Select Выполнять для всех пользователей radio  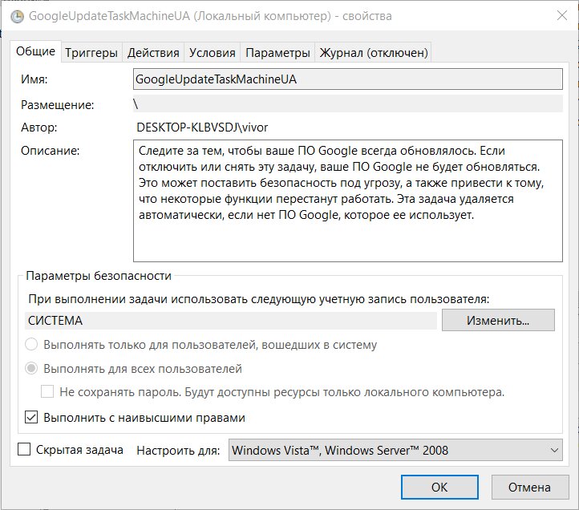(x=31, y=369)
